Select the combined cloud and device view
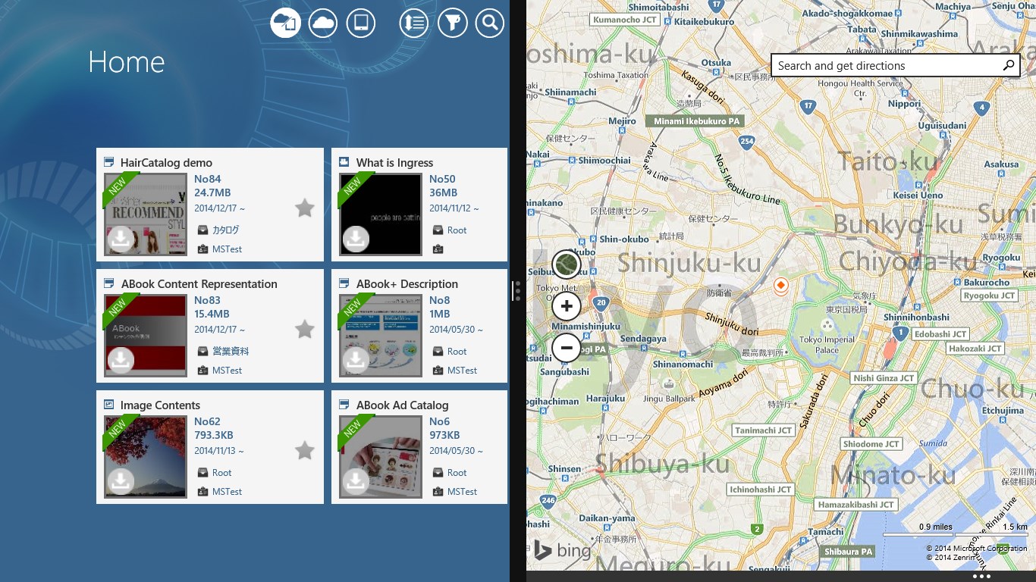The width and height of the screenshot is (1036, 582). click(286, 23)
